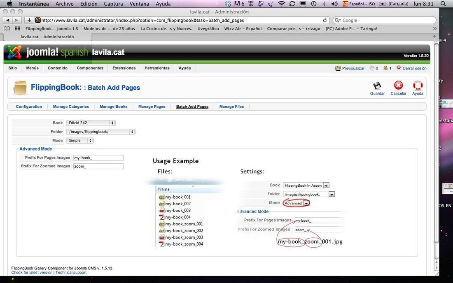
Task: Open the Archivo menu in the menu bar
Action: pyautogui.click(x=64, y=4)
